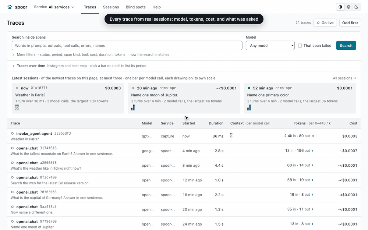The width and height of the screenshot is (368, 230).
Task: Focus the Search inside spans input
Action: click(x=127, y=46)
